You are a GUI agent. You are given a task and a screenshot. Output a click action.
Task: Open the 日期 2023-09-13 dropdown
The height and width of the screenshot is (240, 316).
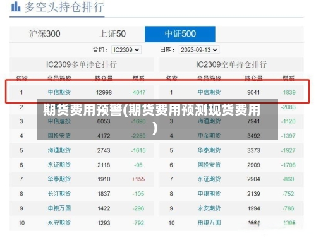199,50
